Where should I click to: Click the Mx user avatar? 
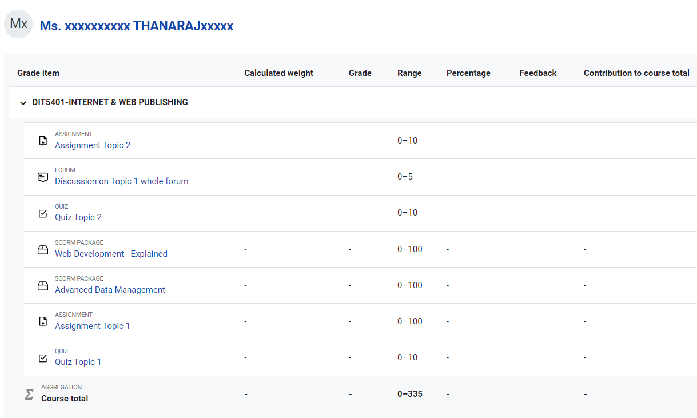tap(18, 24)
